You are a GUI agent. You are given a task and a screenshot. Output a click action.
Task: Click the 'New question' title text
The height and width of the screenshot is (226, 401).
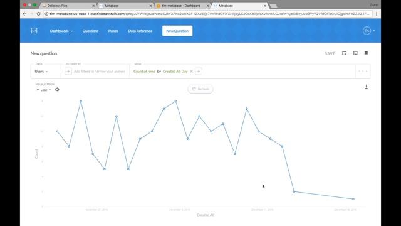[x=44, y=53]
